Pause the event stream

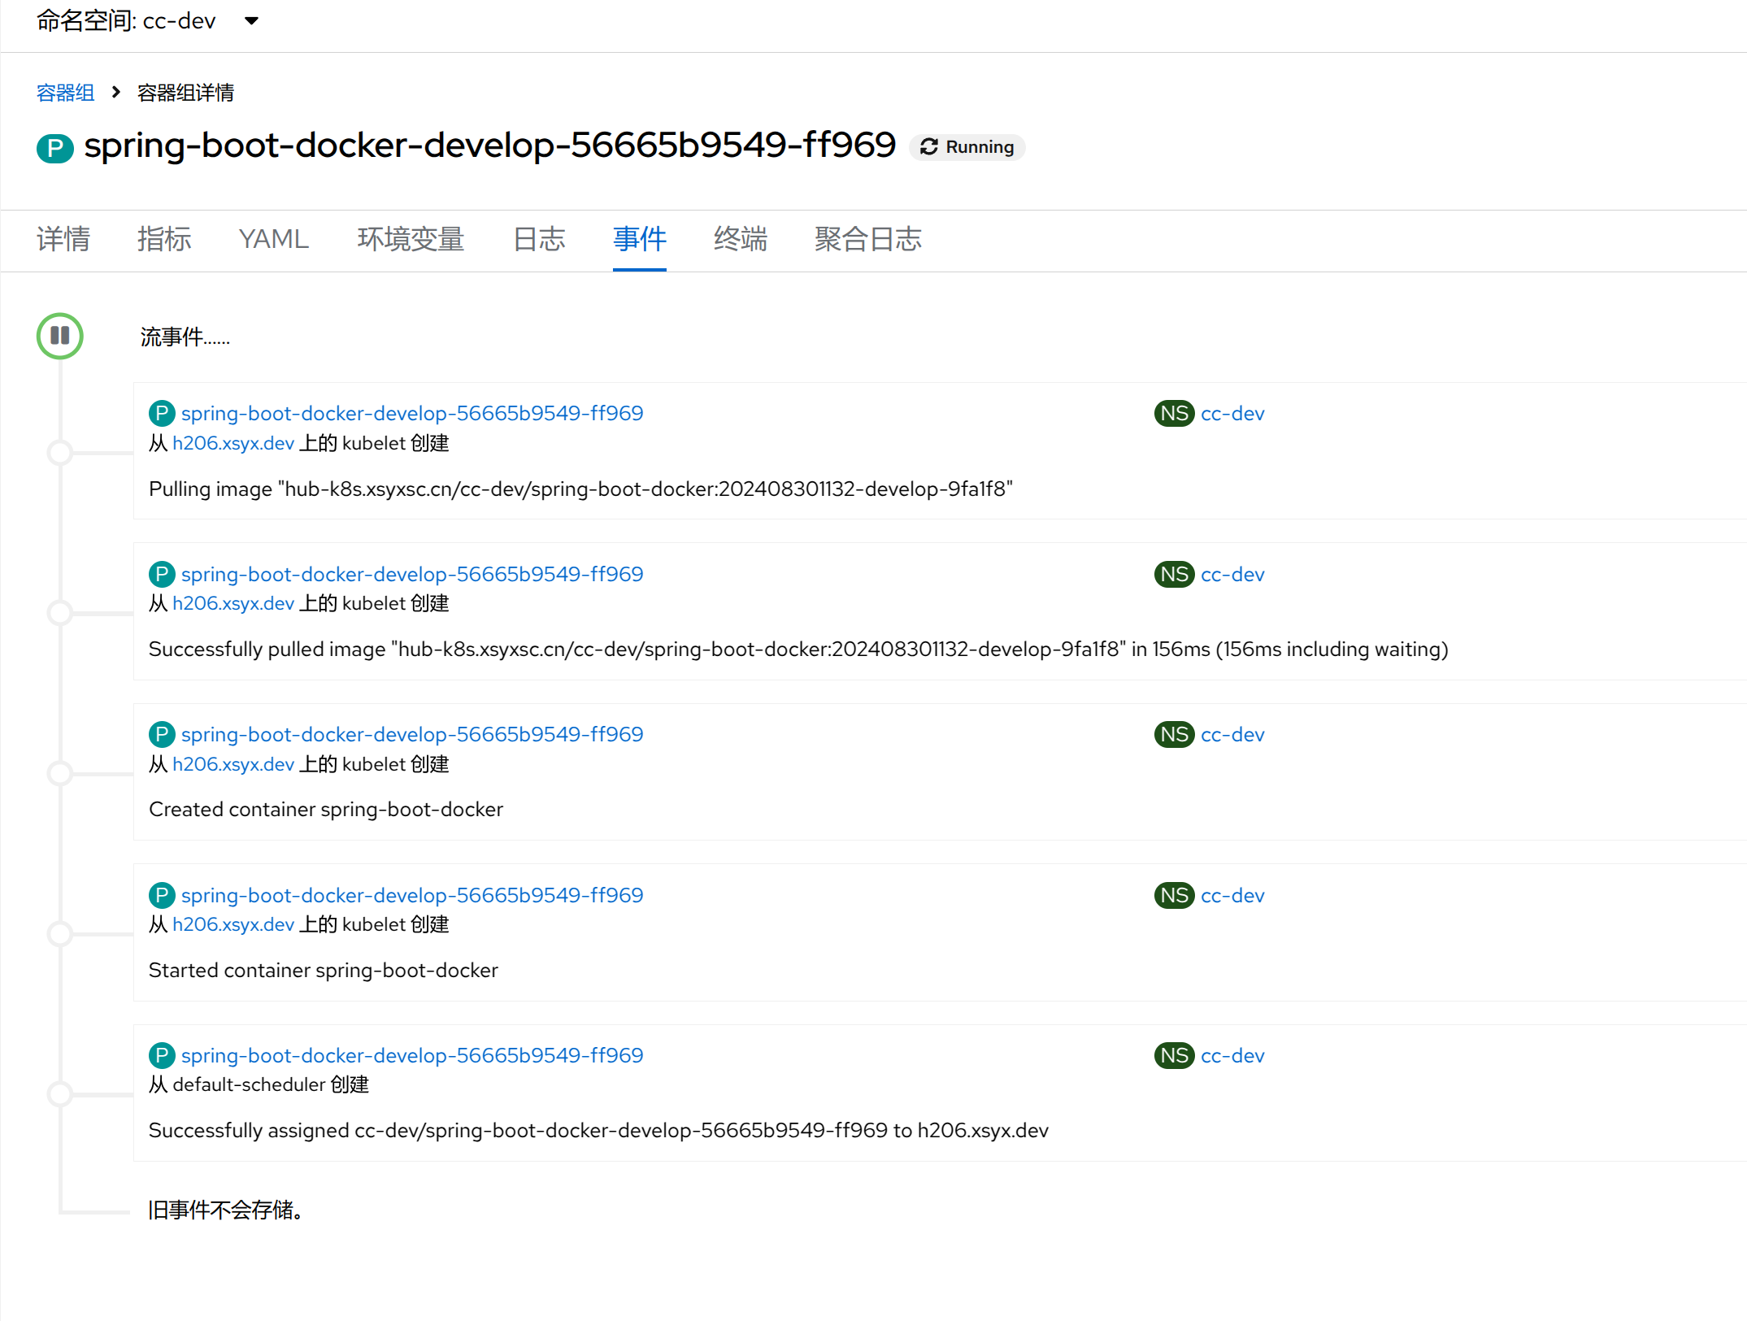[x=59, y=336]
